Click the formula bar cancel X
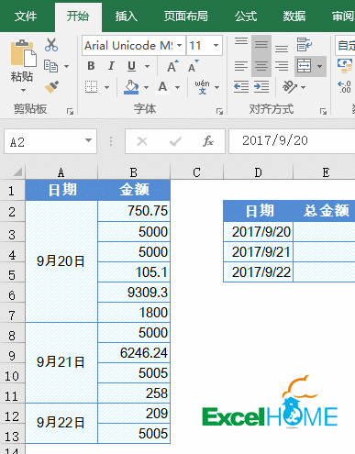The width and height of the screenshot is (355, 454). 142,141
